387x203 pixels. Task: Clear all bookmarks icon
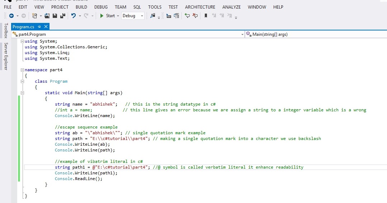coord(230,16)
